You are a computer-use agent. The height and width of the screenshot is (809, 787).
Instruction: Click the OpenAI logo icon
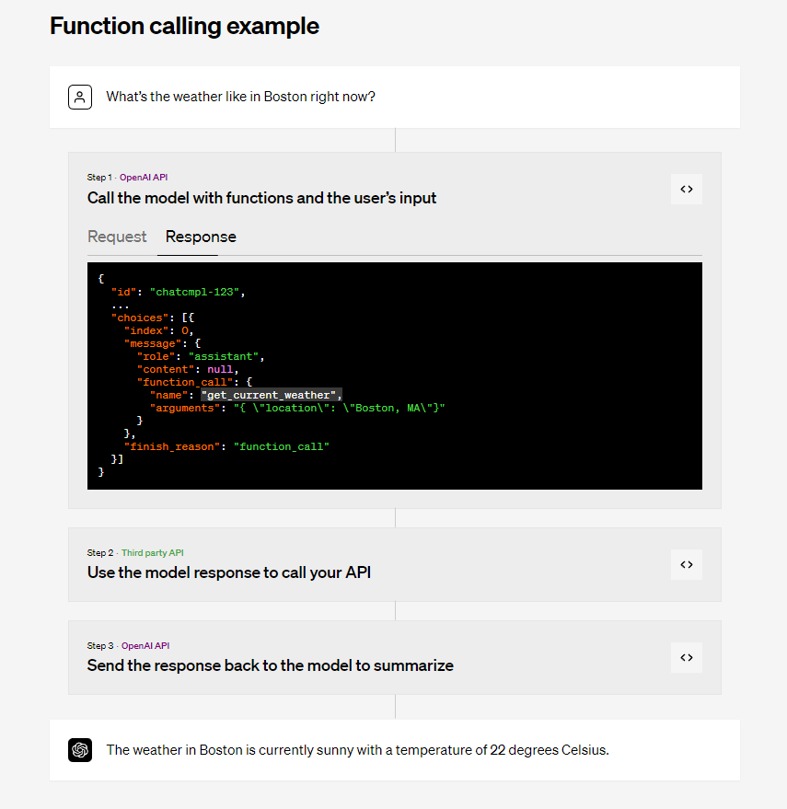(x=80, y=750)
